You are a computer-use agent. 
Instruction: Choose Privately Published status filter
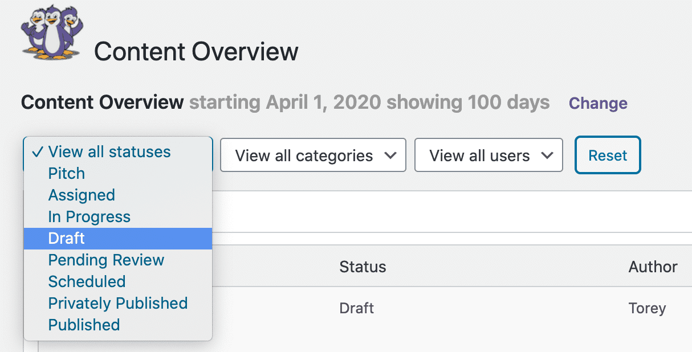tap(118, 303)
